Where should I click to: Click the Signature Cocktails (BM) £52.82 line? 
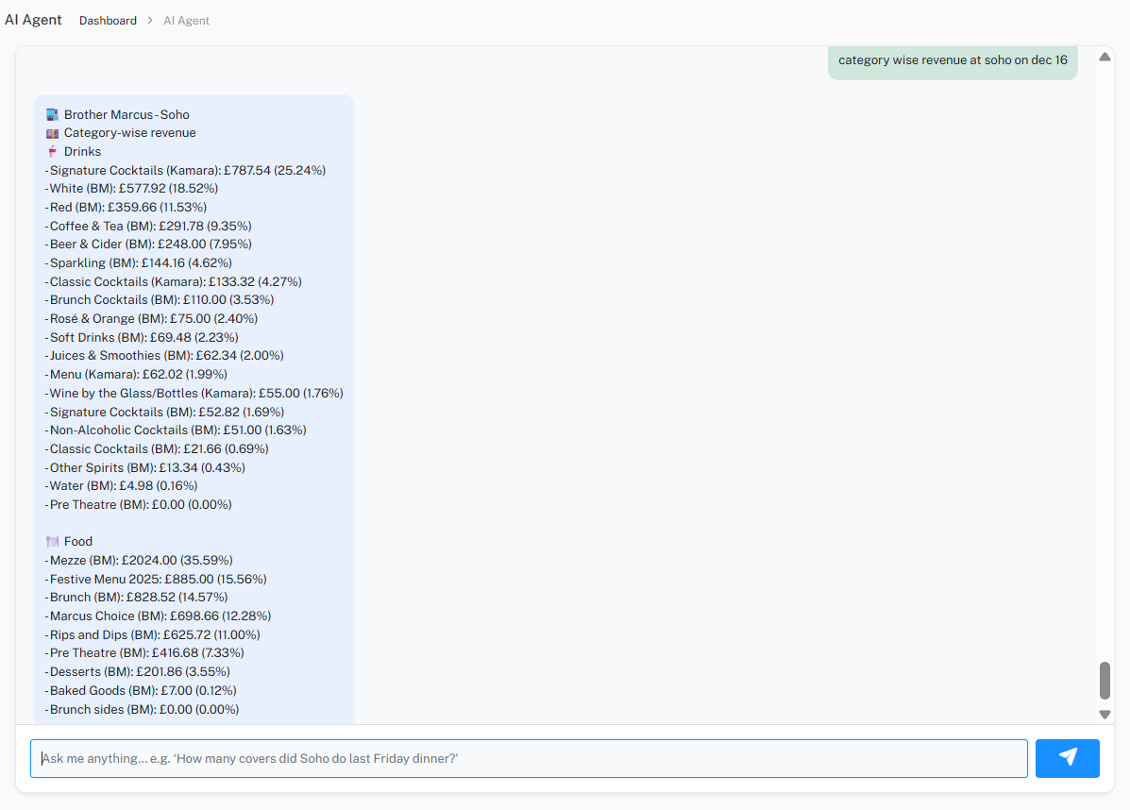pyautogui.click(x=164, y=413)
